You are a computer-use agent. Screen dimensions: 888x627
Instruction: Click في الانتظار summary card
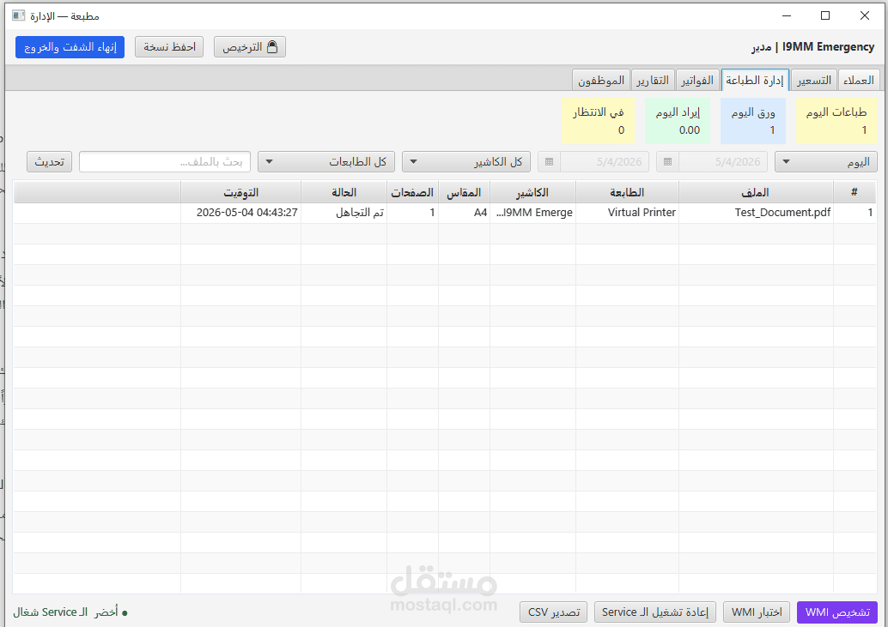pos(598,121)
